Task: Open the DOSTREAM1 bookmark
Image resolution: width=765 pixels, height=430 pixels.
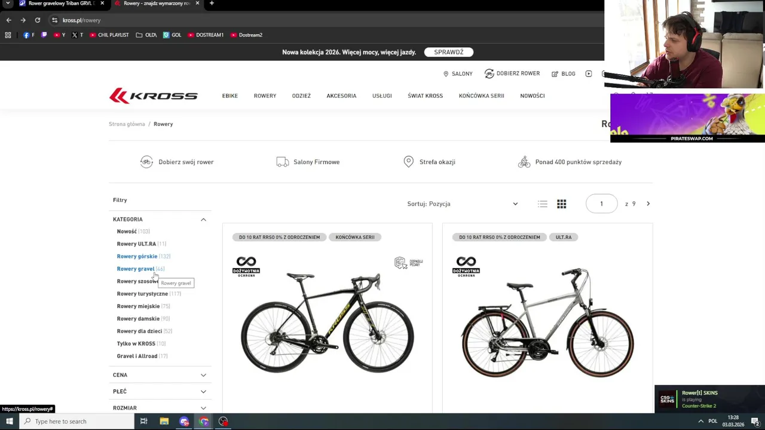Action: pyautogui.click(x=206, y=35)
